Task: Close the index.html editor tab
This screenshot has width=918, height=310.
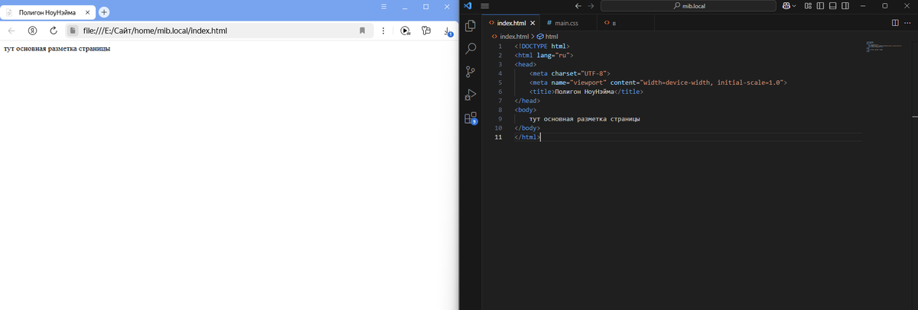Action: 533,24
